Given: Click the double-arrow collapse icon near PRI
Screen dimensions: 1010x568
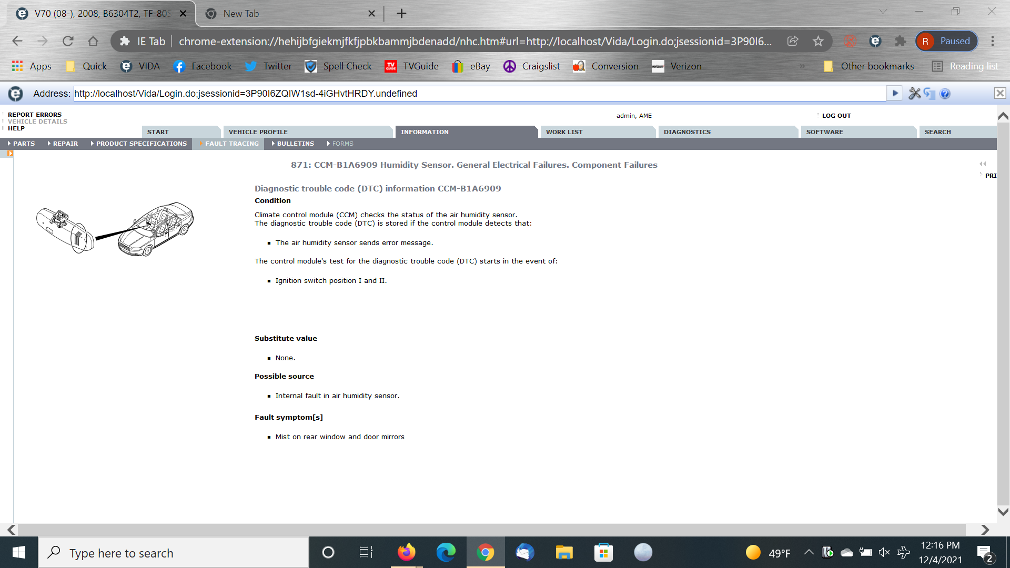Looking at the screenshot, I should pos(983,164).
